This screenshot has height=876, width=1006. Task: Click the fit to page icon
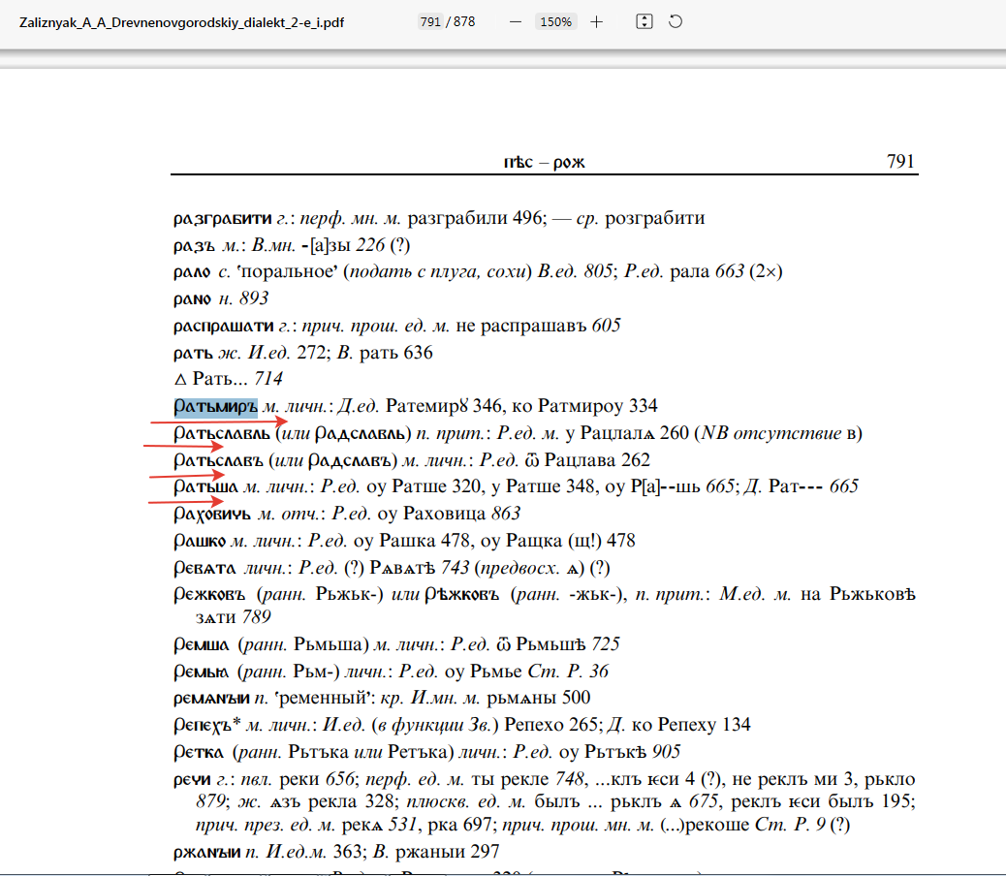point(644,22)
